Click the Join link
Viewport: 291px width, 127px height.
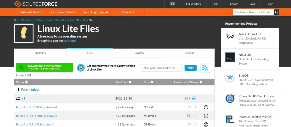(252, 4)
